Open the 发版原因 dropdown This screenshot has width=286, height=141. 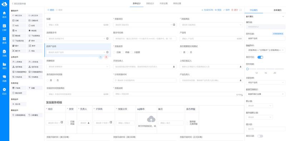click(211, 25)
